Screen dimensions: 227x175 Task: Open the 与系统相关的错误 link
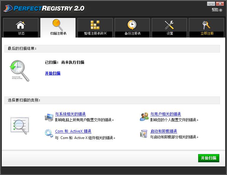click(x=70, y=114)
